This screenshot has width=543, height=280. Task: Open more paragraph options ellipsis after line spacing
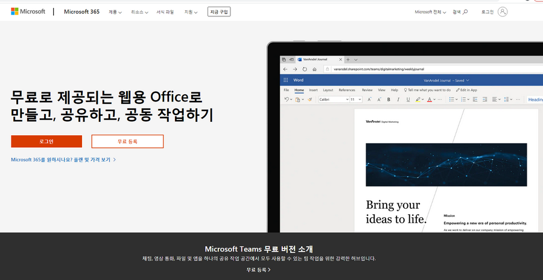pos(518,100)
